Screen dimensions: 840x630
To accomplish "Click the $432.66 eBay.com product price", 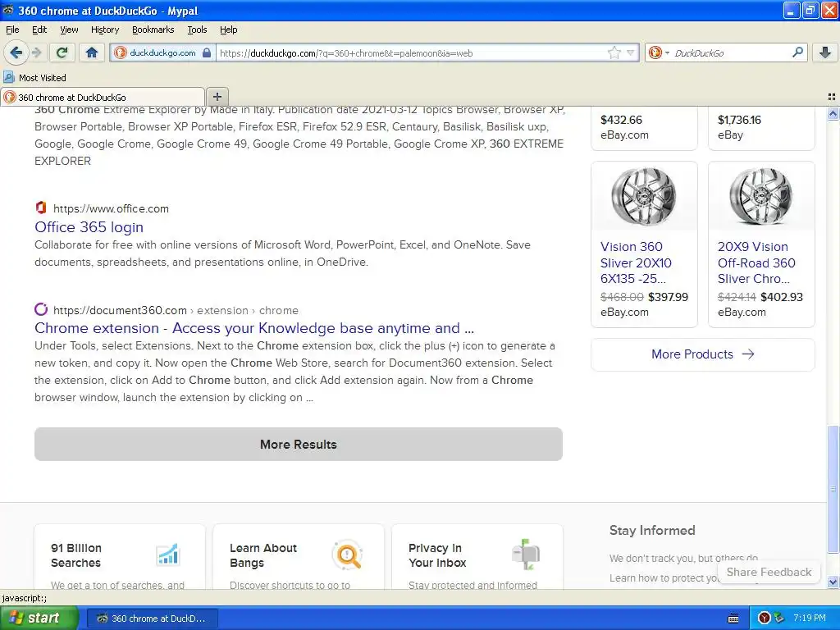I will [621, 120].
